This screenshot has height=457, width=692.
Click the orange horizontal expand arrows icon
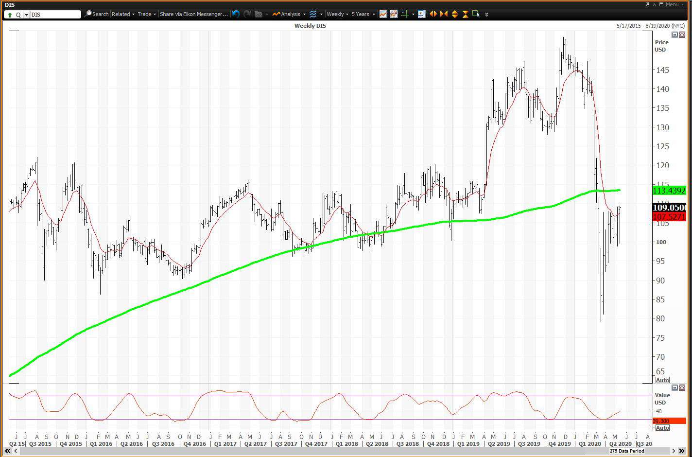coord(433,14)
